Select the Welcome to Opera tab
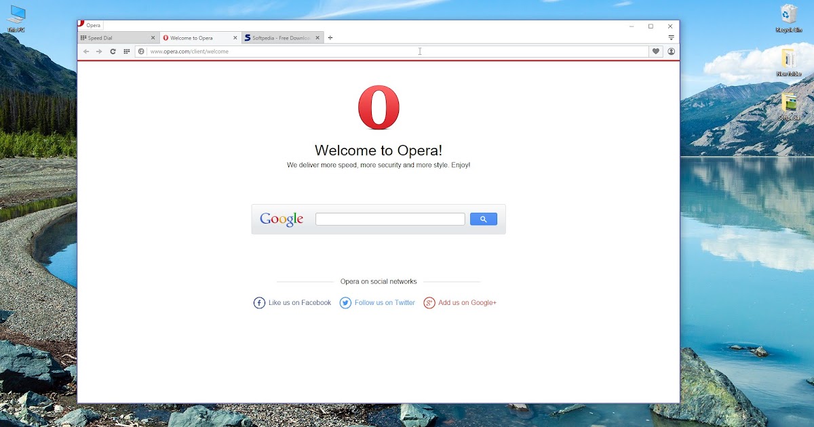This screenshot has height=427, width=814. pyautogui.click(x=200, y=38)
